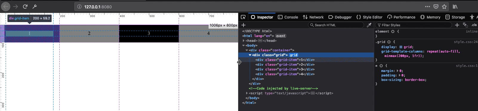Click the Pocket save icon
478x111 pixels.
436,7
